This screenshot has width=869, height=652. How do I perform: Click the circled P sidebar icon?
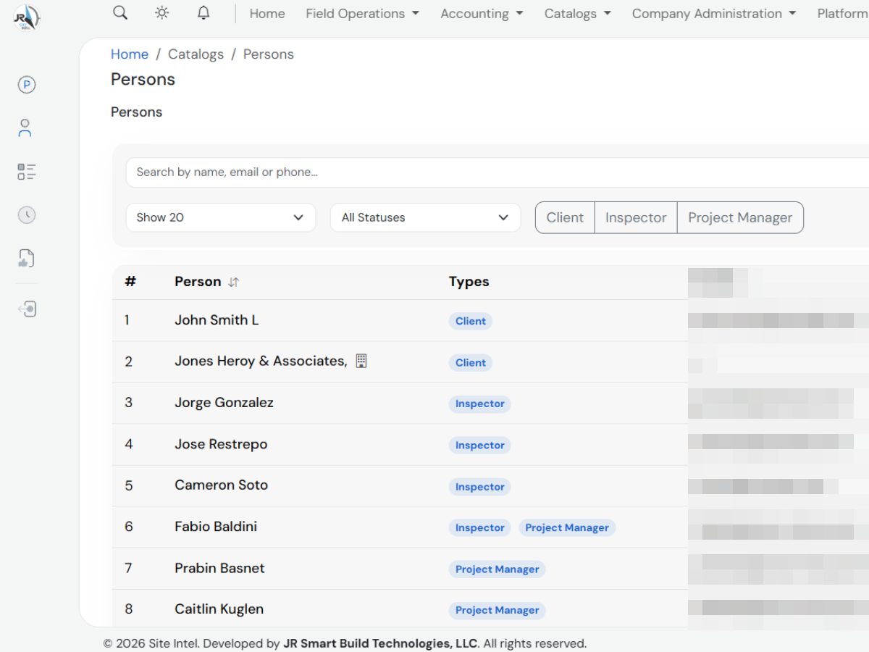(x=27, y=85)
